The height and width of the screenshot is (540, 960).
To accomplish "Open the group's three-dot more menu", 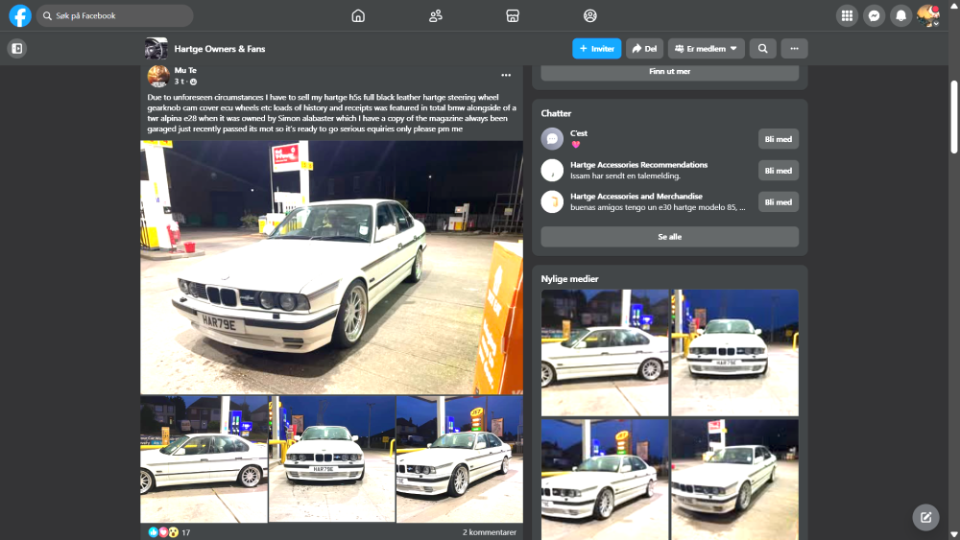I will tap(794, 48).
